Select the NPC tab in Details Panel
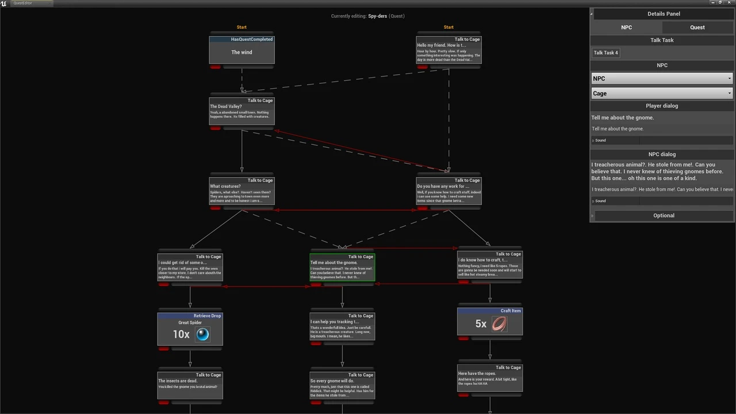The image size is (736, 414). tap(626, 27)
